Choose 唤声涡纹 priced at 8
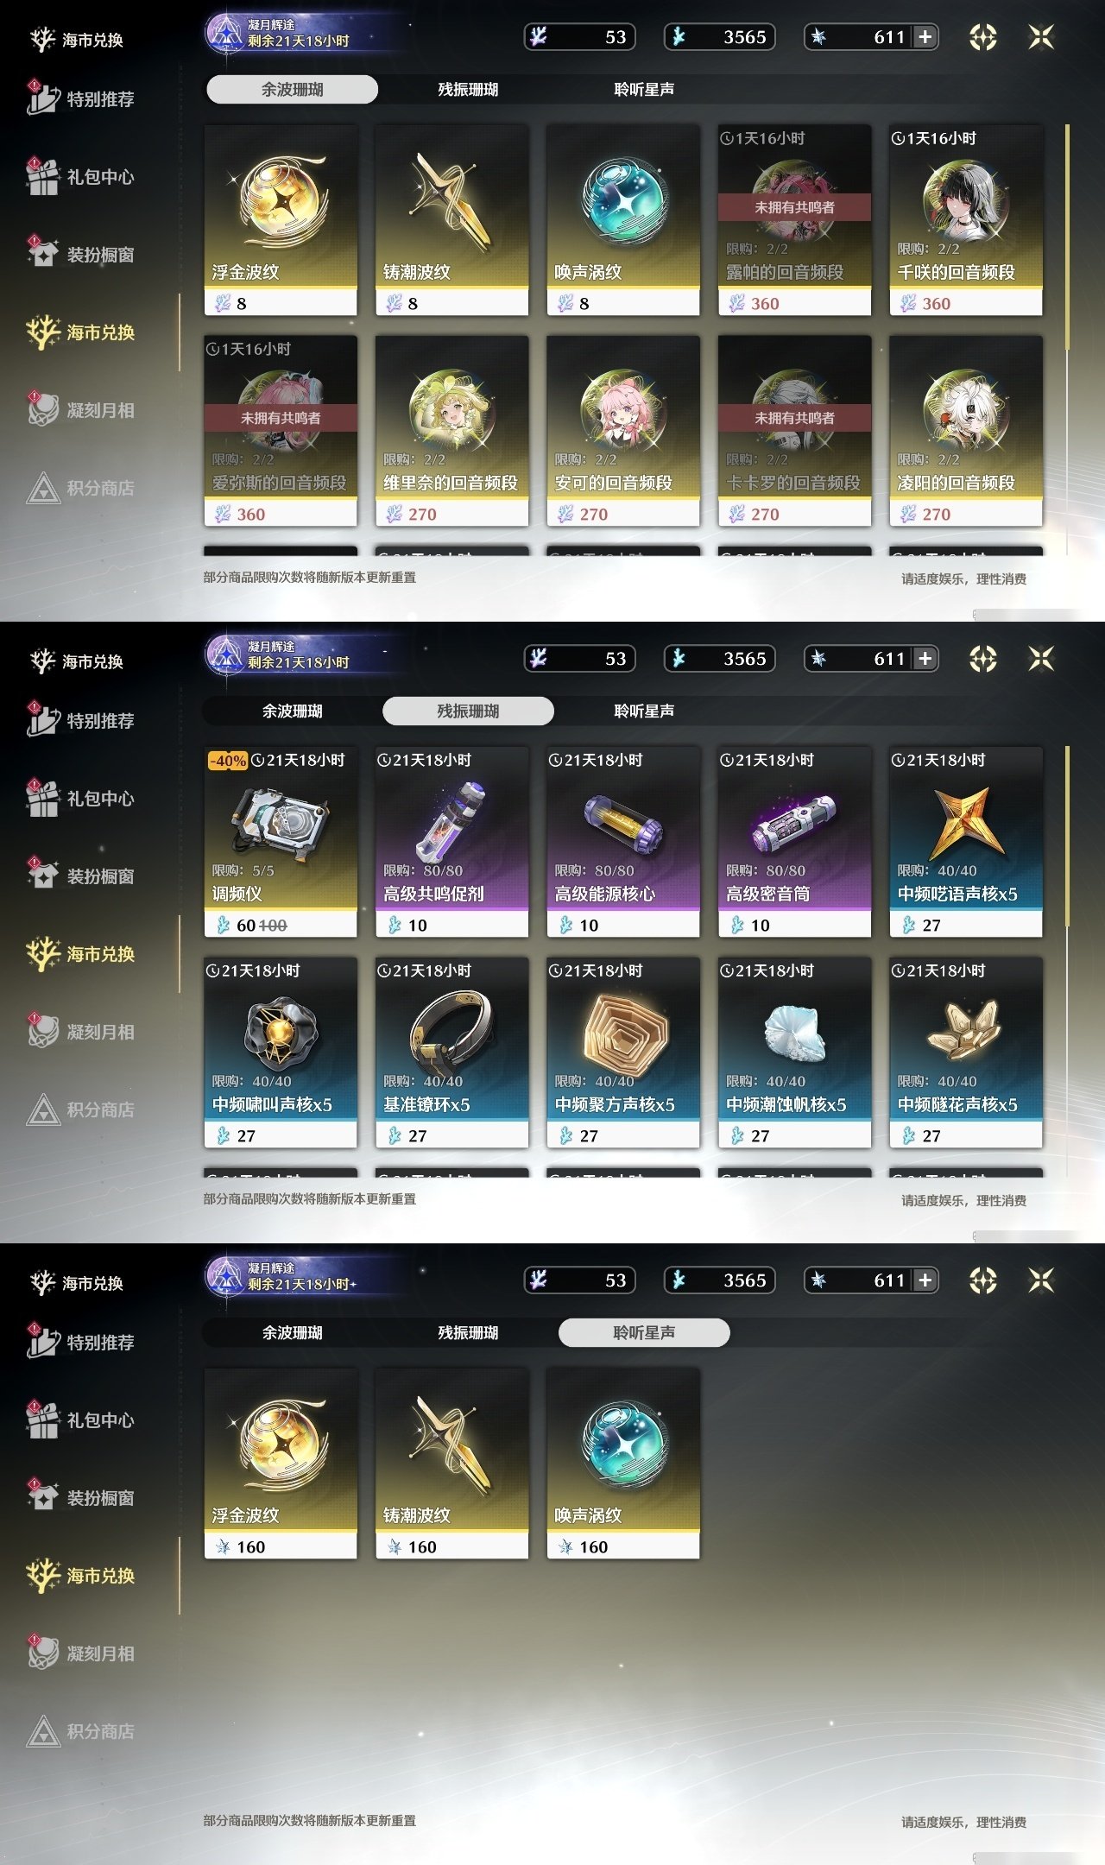The height and width of the screenshot is (1865, 1105). (x=623, y=221)
